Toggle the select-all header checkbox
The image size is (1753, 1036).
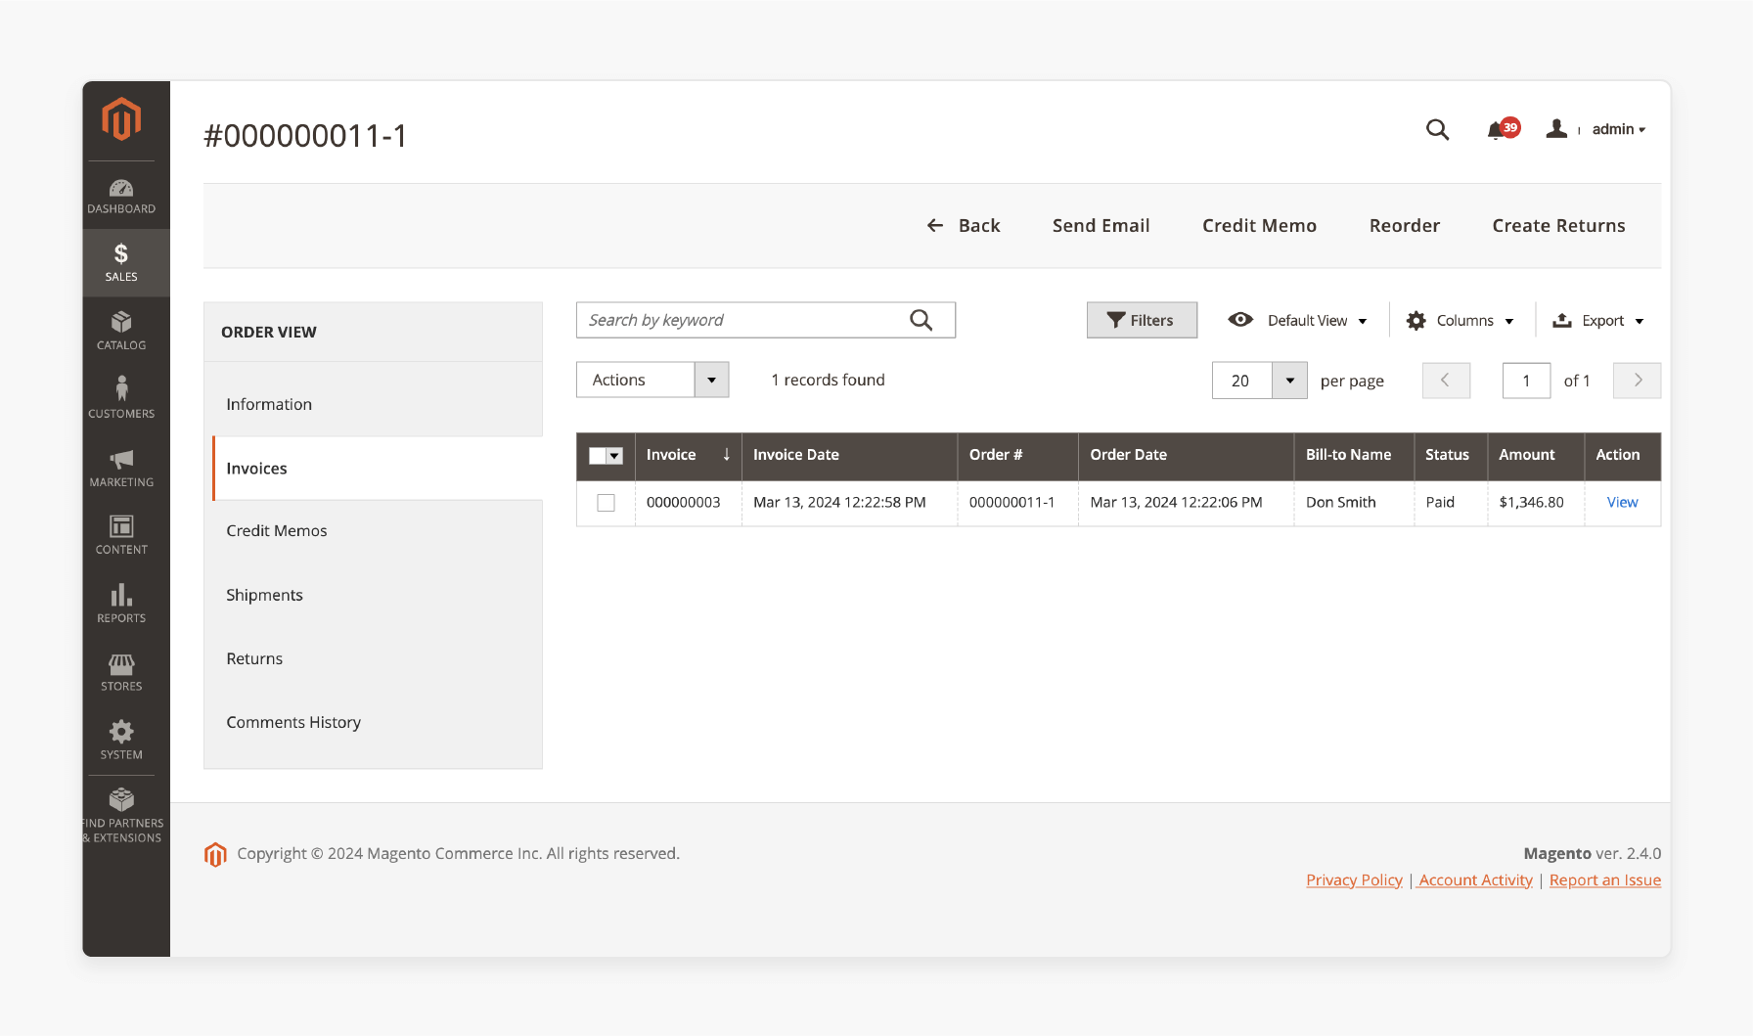click(x=598, y=456)
